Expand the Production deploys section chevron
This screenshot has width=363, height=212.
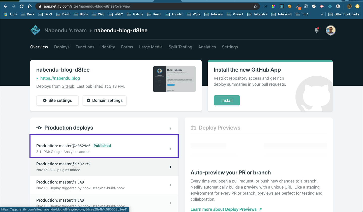[x=170, y=129]
